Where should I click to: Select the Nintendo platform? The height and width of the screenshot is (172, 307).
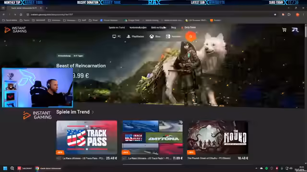tap(174, 36)
